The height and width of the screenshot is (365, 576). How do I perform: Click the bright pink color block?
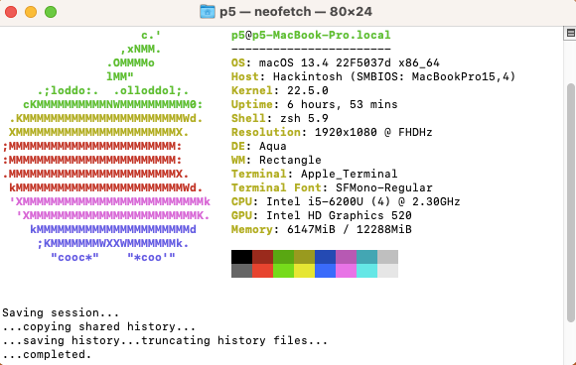click(346, 271)
